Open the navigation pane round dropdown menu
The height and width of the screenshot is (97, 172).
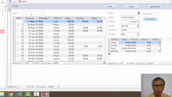pyautogui.click(x=2, y=2)
